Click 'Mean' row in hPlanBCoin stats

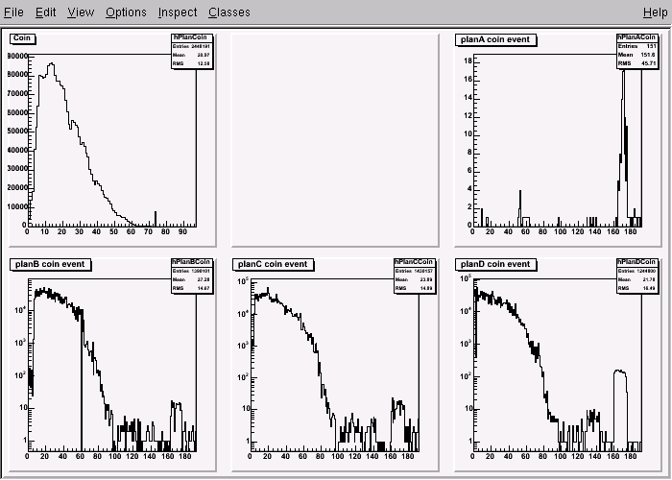pos(192,279)
